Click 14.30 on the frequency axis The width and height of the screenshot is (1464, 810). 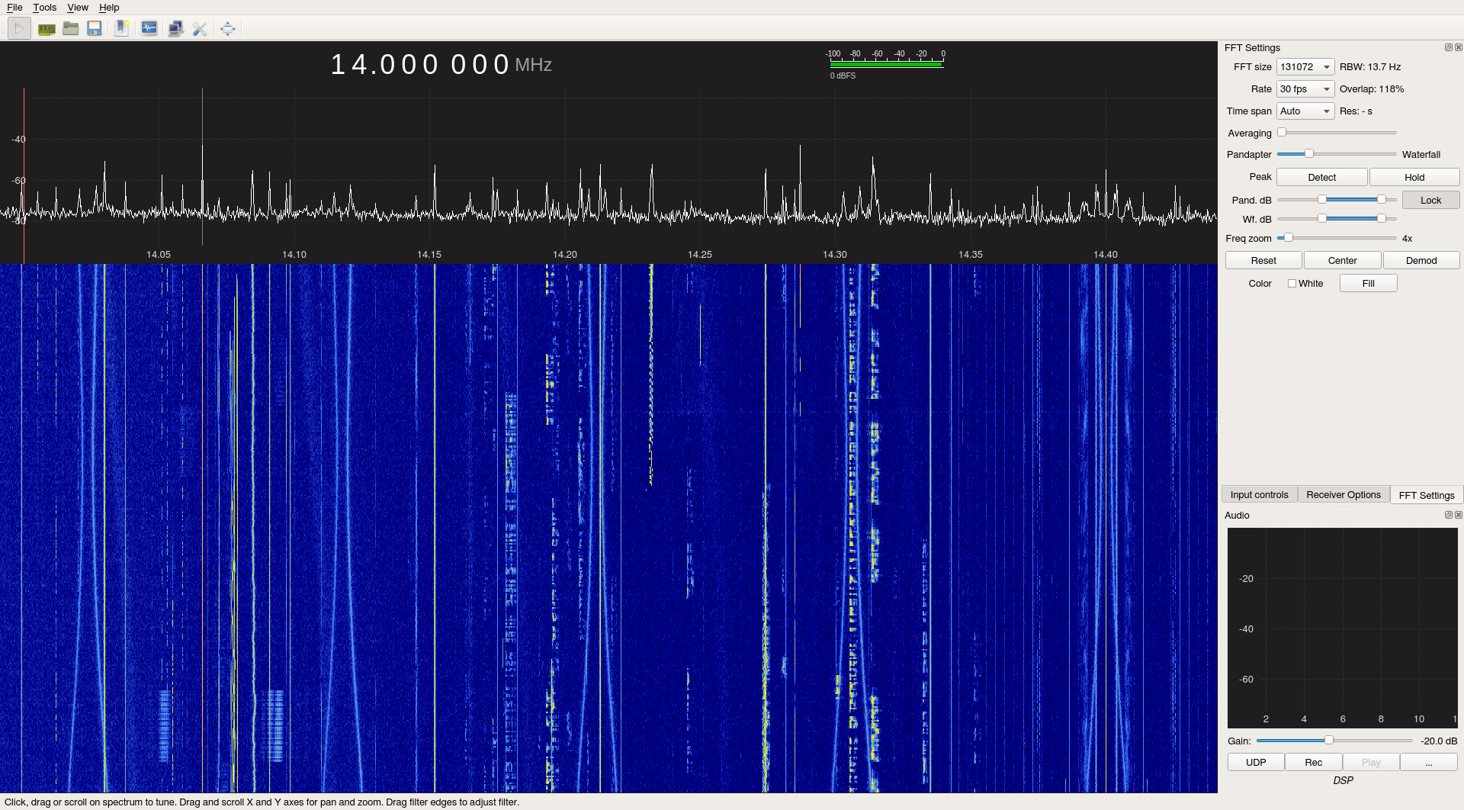tap(835, 255)
